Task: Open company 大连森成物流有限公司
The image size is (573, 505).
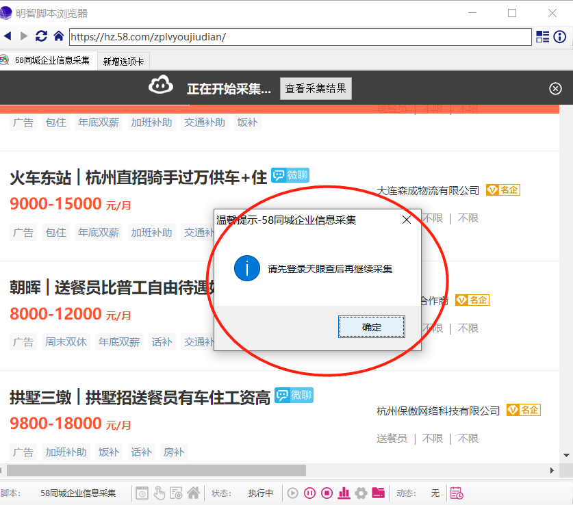Action: 428,191
